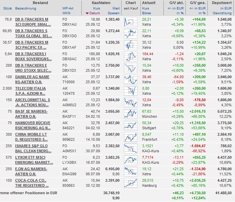
Task: Open DB X-TRACKERS IBOXX SOVEREIGNS link
Action: [x=33, y=57]
